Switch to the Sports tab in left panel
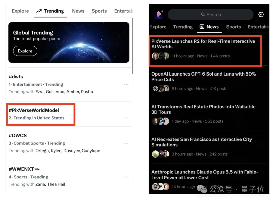Screen dimensions: 273x200 tap(99, 11)
